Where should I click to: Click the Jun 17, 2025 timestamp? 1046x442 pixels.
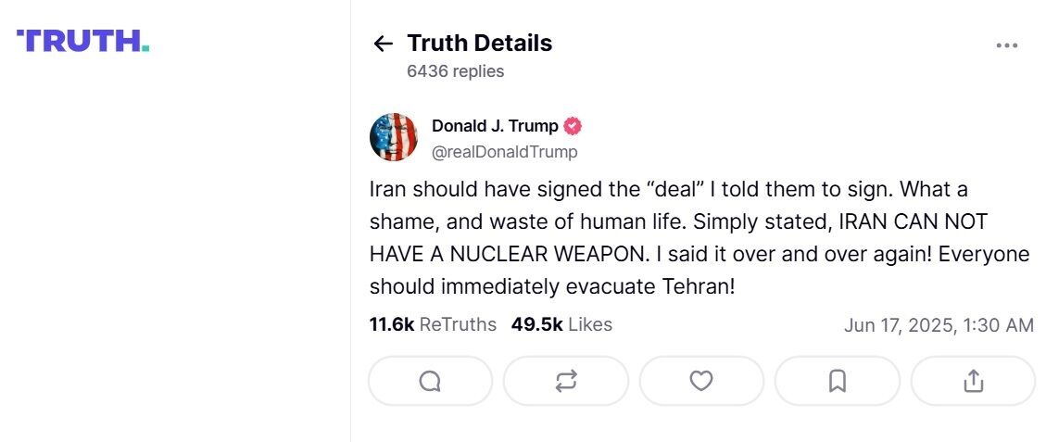point(939,325)
